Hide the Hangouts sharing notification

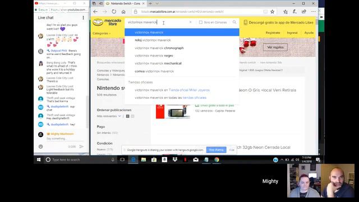[232, 150]
